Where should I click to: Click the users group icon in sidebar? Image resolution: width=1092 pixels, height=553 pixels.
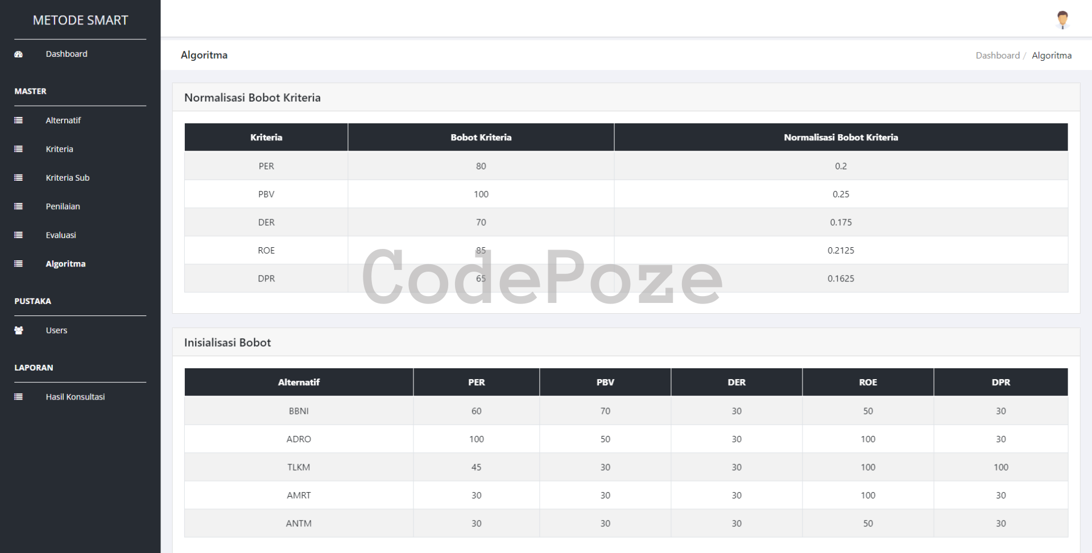18,331
